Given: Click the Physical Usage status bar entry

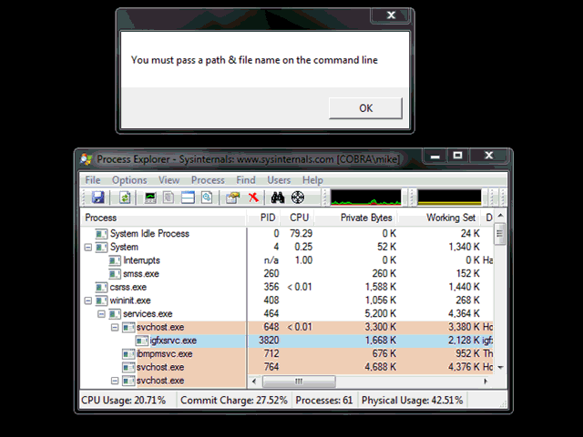Looking at the screenshot, I should [412, 401].
